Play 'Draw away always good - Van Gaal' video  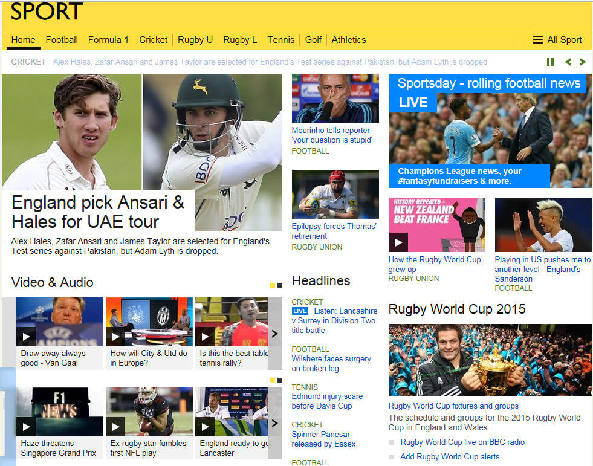[26, 337]
